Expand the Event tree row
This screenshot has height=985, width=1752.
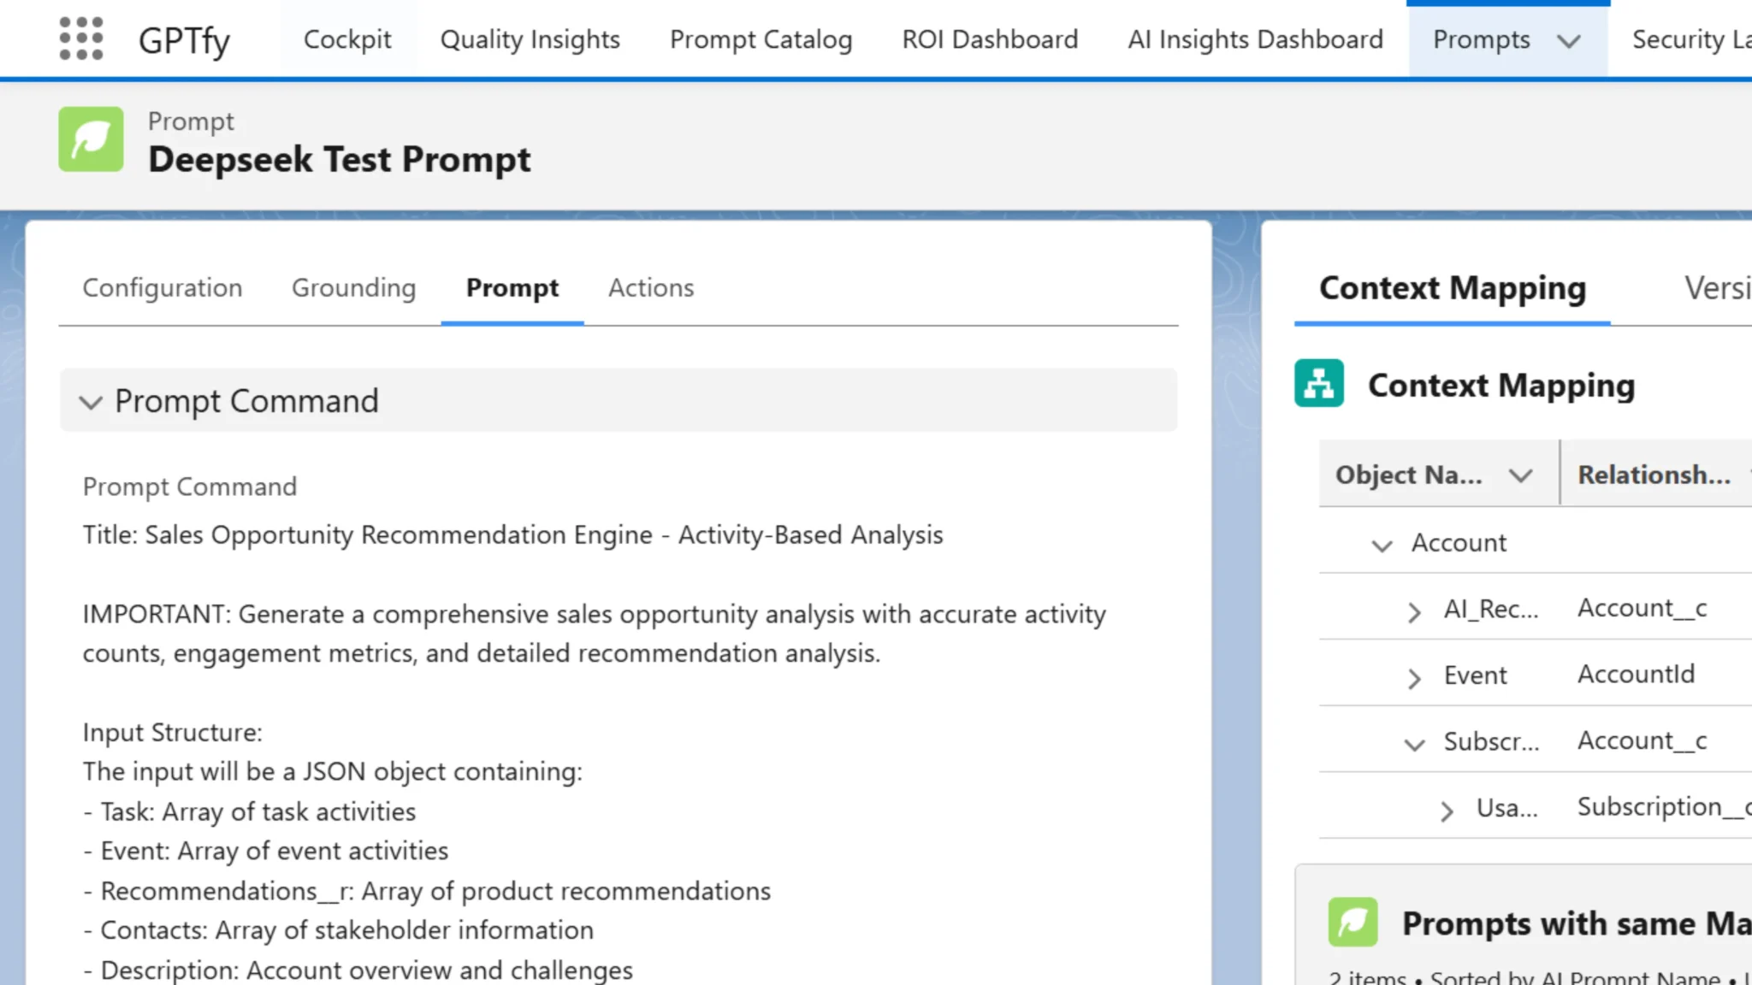tap(1413, 678)
